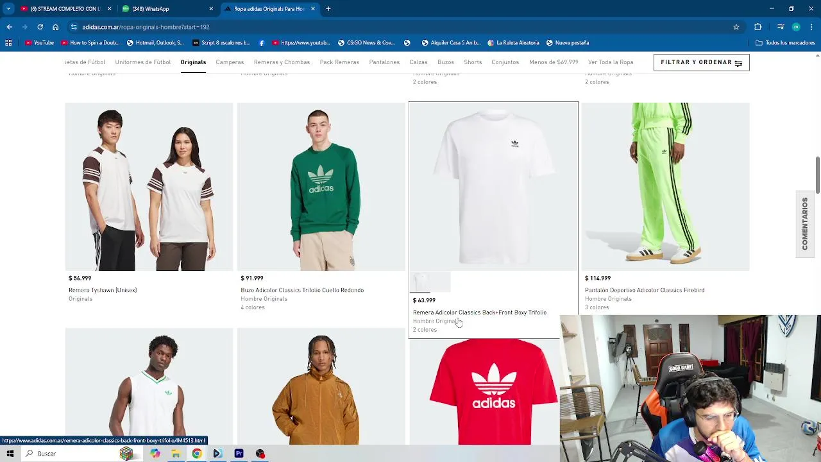Open the 'Todos los marcadores' folder

coord(785,43)
